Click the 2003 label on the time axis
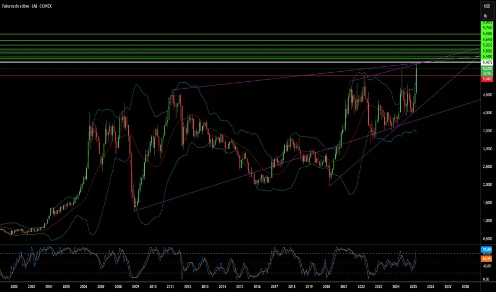This screenshot has height=292, width=496. point(31,287)
